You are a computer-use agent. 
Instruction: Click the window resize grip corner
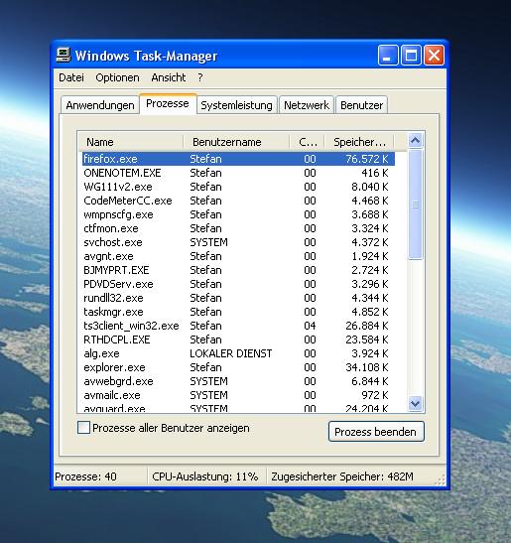pyautogui.click(x=440, y=480)
